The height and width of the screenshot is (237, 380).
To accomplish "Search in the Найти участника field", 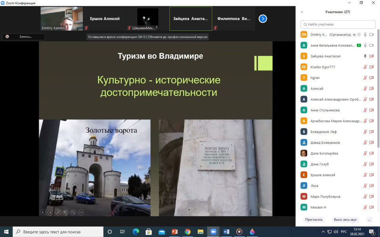I will coord(338,24).
